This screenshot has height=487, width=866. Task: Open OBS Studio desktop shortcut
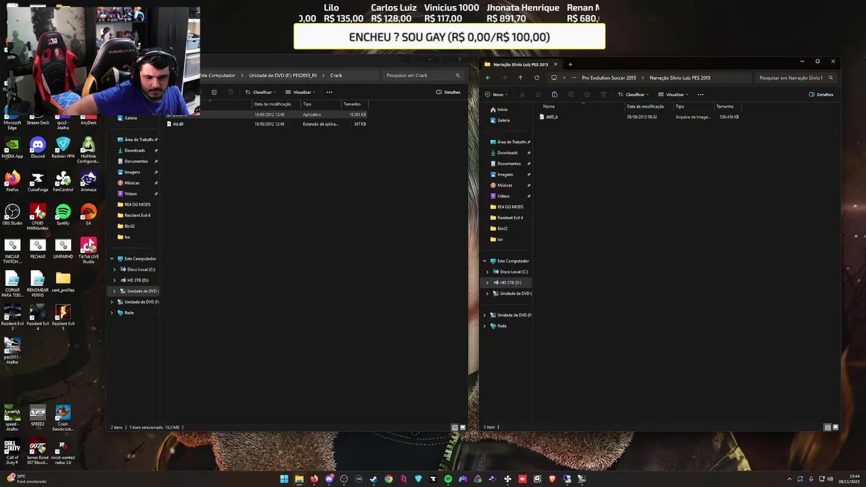point(12,214)
